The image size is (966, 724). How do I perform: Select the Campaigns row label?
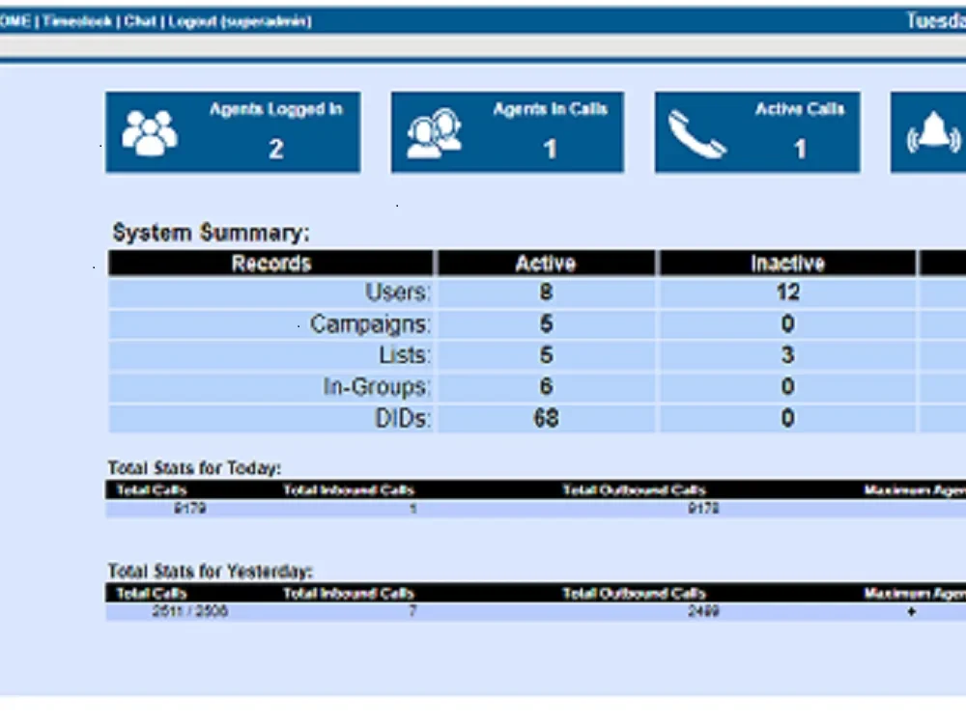(370, 324)
